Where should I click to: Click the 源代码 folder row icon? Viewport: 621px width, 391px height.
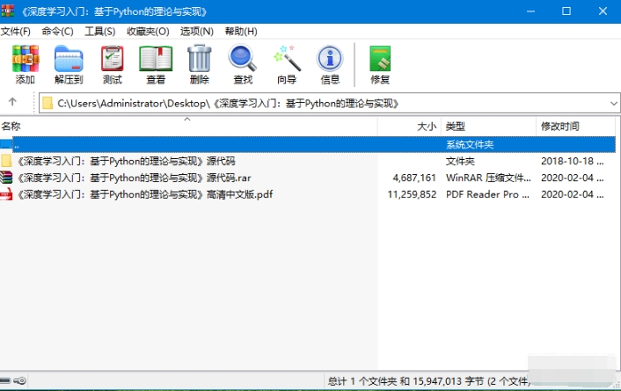pyautogui.click(x=6, y=161)
